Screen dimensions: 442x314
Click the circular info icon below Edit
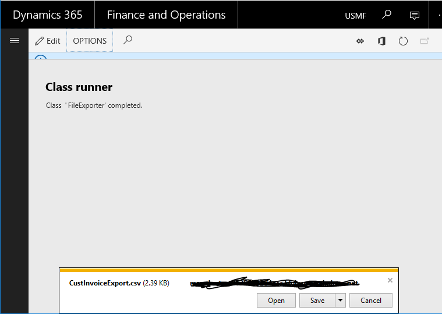(x=40, y=58)
